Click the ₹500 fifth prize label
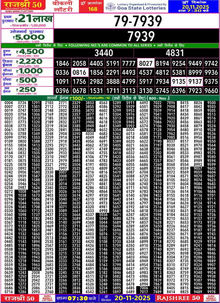The image size is (220, 303). click(26, 80)
